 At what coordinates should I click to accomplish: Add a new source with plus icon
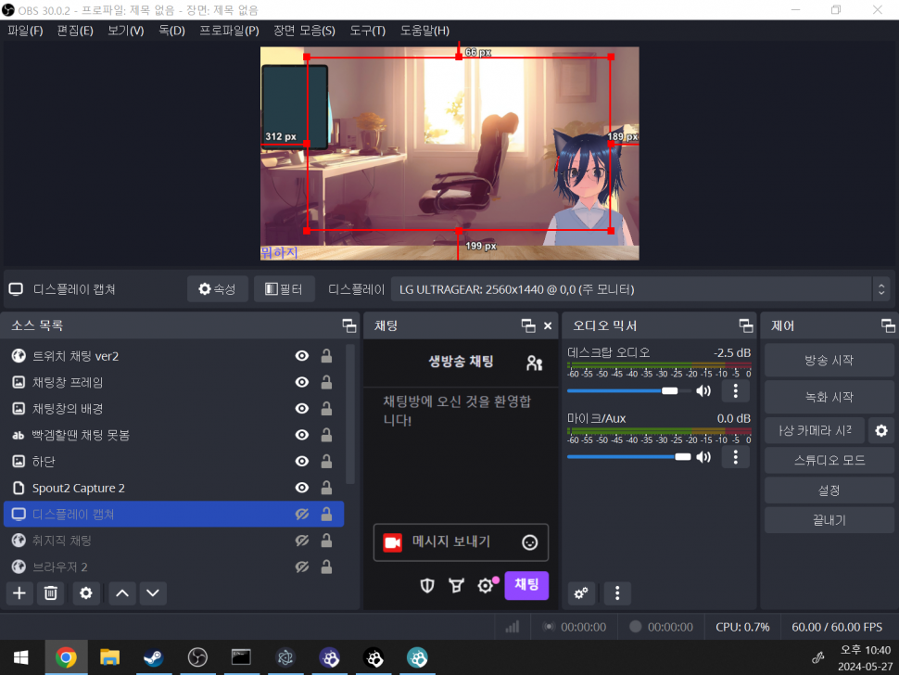[19, 593]
